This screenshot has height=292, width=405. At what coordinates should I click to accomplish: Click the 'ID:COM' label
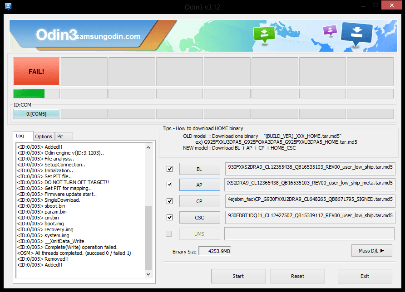coord(22,105)
